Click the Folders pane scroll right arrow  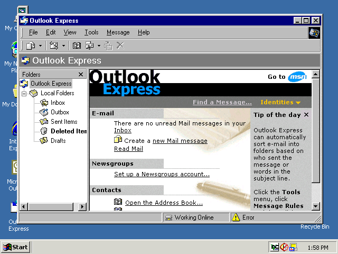pos(82,207)
